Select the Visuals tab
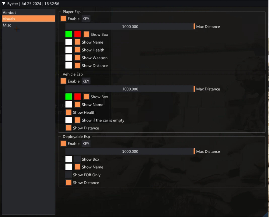This screenshot has width=269, height=217. (x=9, y=19)
